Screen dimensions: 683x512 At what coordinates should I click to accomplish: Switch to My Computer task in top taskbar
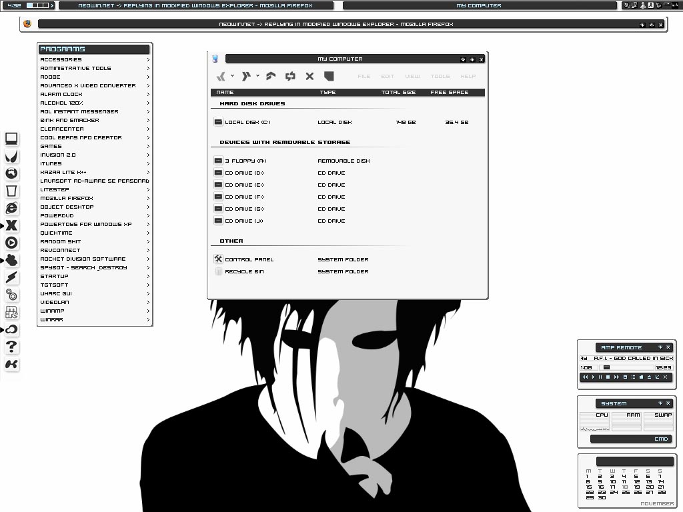click(x=479, y=5)
